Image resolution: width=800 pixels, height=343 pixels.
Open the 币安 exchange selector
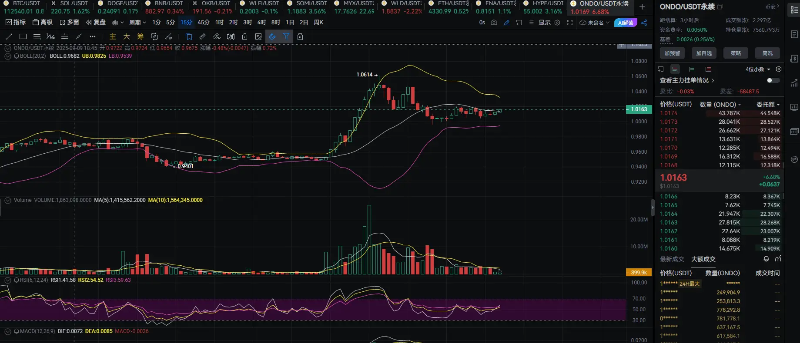click(772, 7)
